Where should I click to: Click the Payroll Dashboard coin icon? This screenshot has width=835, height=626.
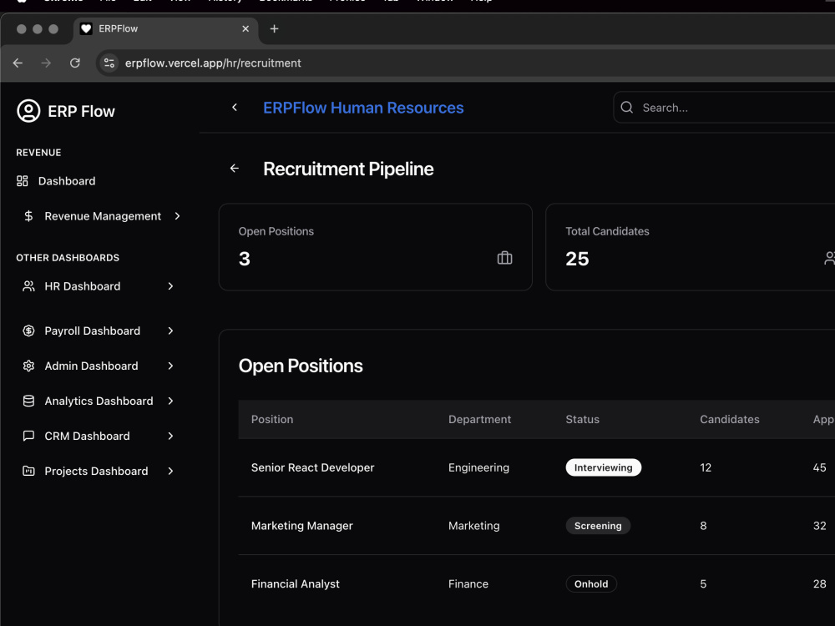pos(28,331)
